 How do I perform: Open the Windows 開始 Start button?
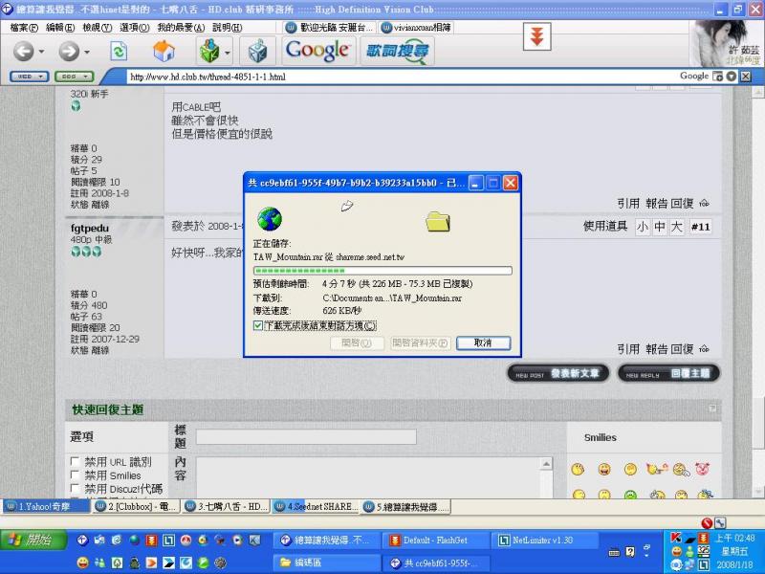(33, 540)
